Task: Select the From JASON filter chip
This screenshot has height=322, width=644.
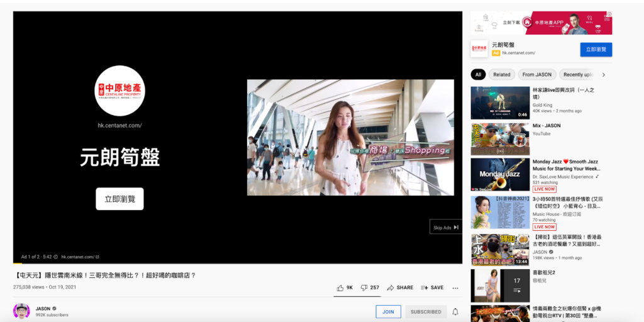Action: (537, 74)
